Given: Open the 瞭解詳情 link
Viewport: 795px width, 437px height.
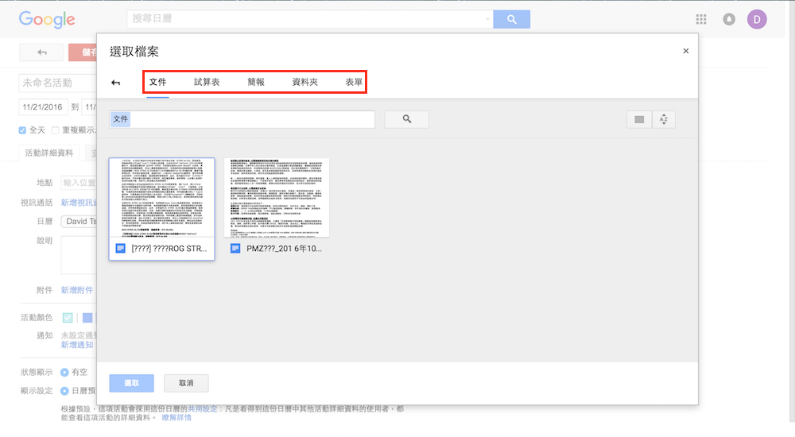Looking at the screenshot, I should [x=176, y=418].
